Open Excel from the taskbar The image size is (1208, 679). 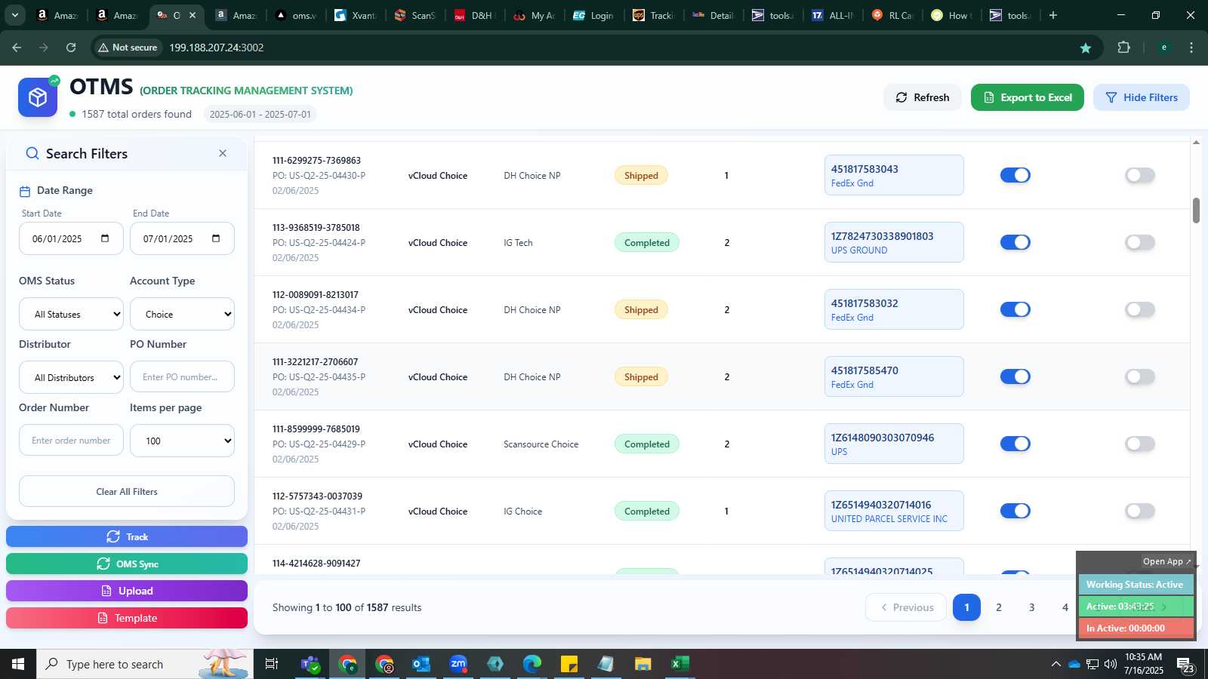click(x=680, y=664)
